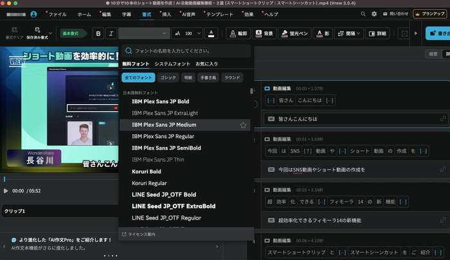
Task: Collapse the font family dropdown
Action: (144, 33)
